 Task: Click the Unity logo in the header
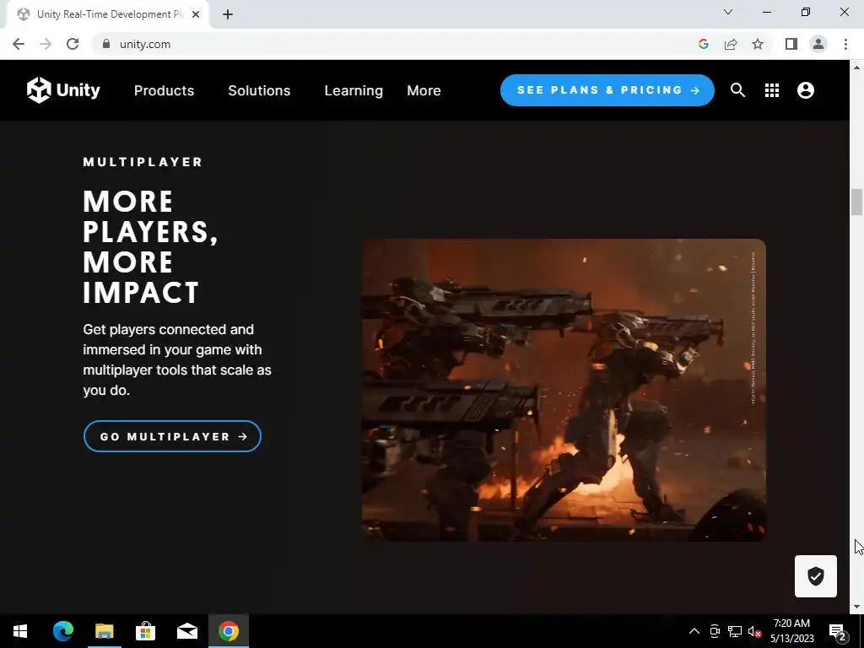tap(63, 89)
